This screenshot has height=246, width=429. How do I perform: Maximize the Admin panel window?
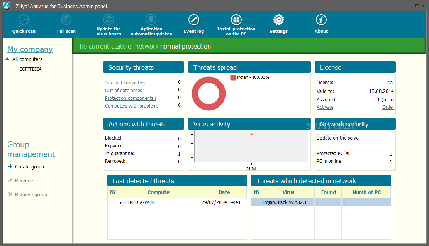(417, 6)
